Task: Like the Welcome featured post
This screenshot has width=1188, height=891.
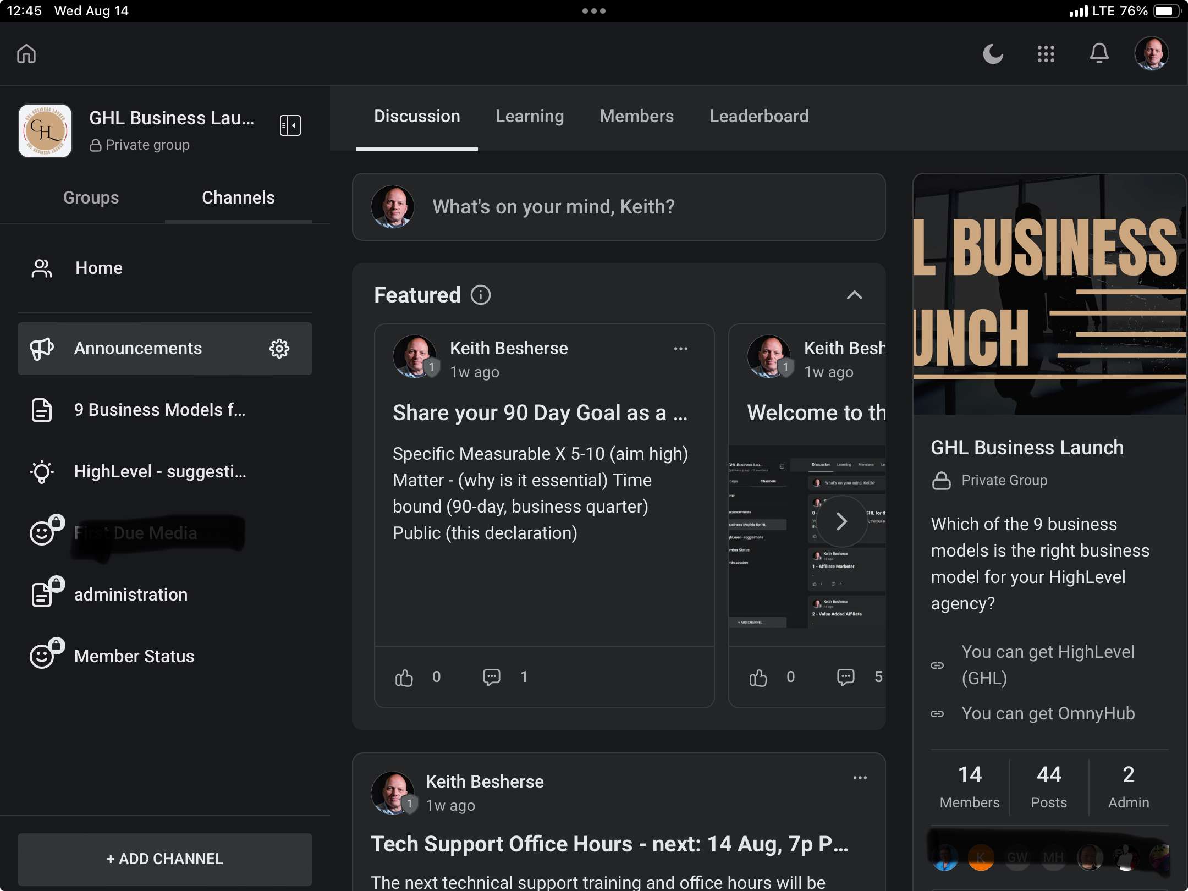Action: [x=758, y=677]
